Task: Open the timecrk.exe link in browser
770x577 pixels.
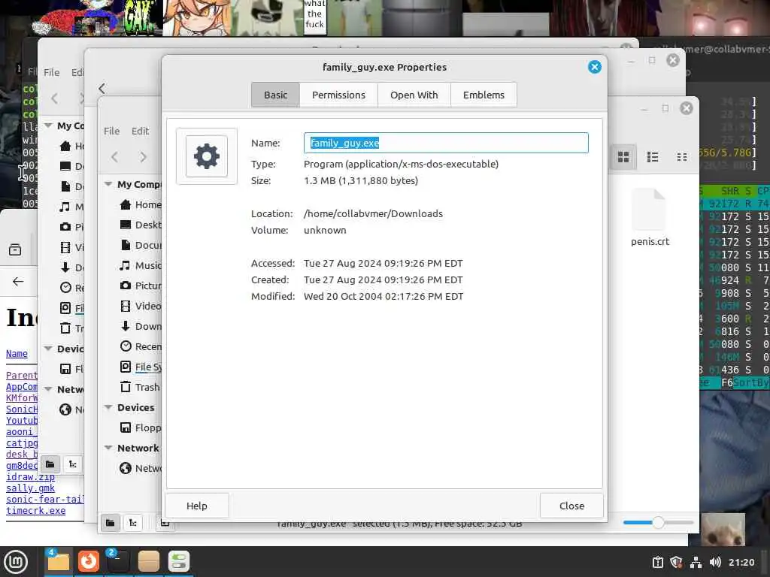Action: (x=36, y=511)
